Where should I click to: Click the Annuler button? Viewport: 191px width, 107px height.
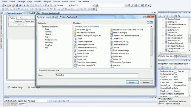coord(146,82)
